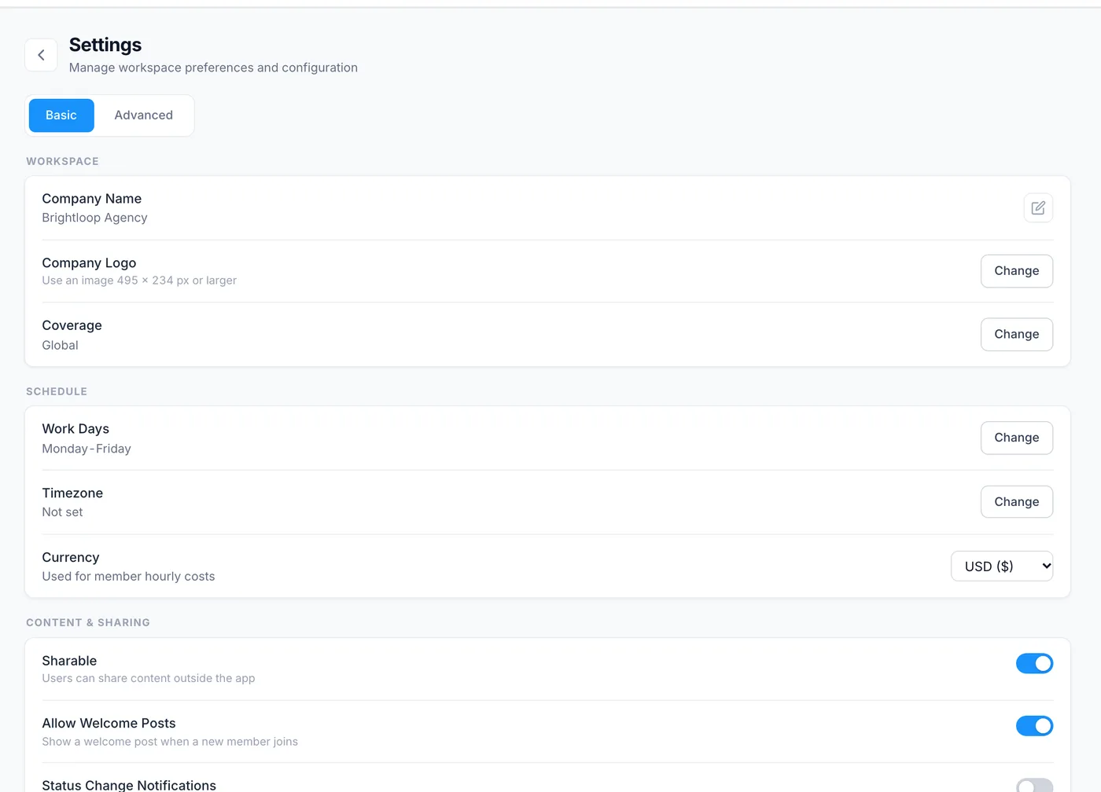The height and width of the screenshot is (792, 1101).
Task: Click 'Show a welcome post' description text
Action: tap(170, 742)
